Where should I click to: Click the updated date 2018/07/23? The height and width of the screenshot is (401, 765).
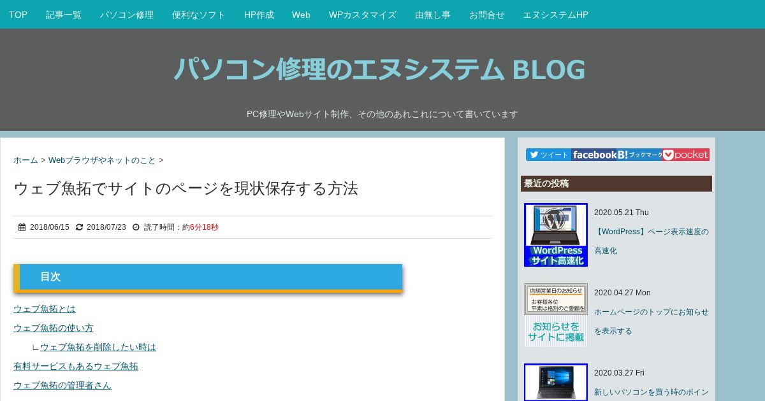[x=106, y=227]
